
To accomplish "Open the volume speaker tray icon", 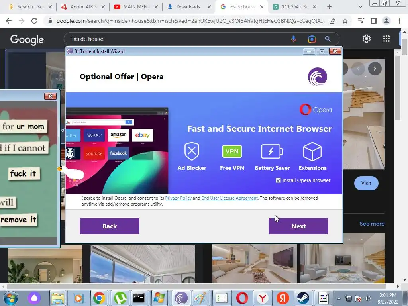I will coord(367,298).
